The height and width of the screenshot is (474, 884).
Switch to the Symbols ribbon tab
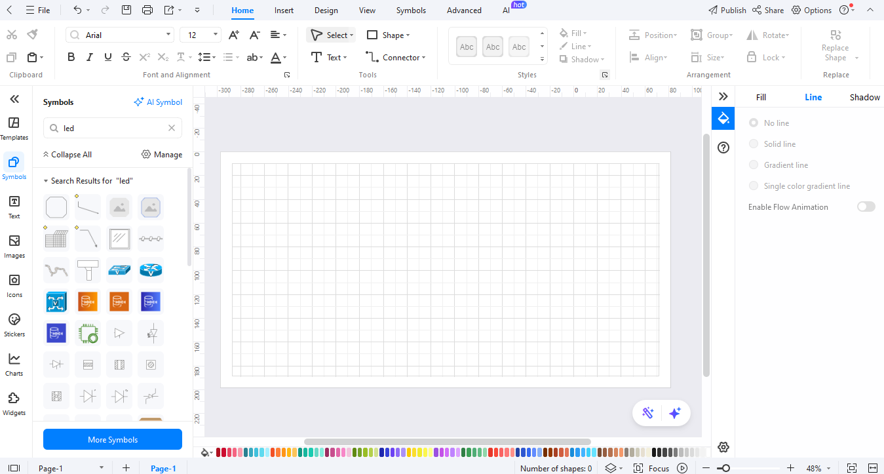(411, 10)
